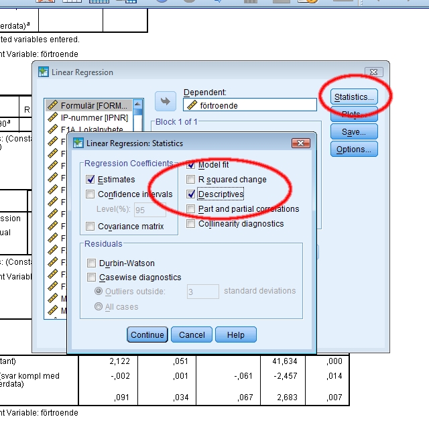
Task: Open the Statistics... settings
Action: [x=354, y=97]
